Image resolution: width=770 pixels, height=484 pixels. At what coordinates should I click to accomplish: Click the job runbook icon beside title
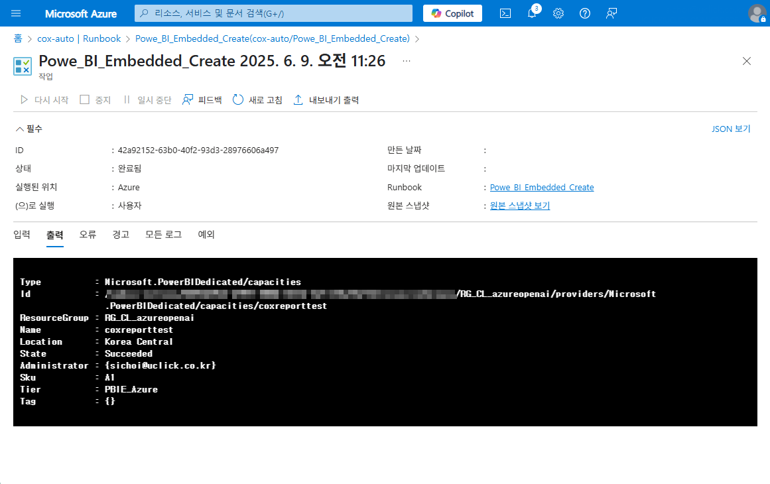click(23, 66)
